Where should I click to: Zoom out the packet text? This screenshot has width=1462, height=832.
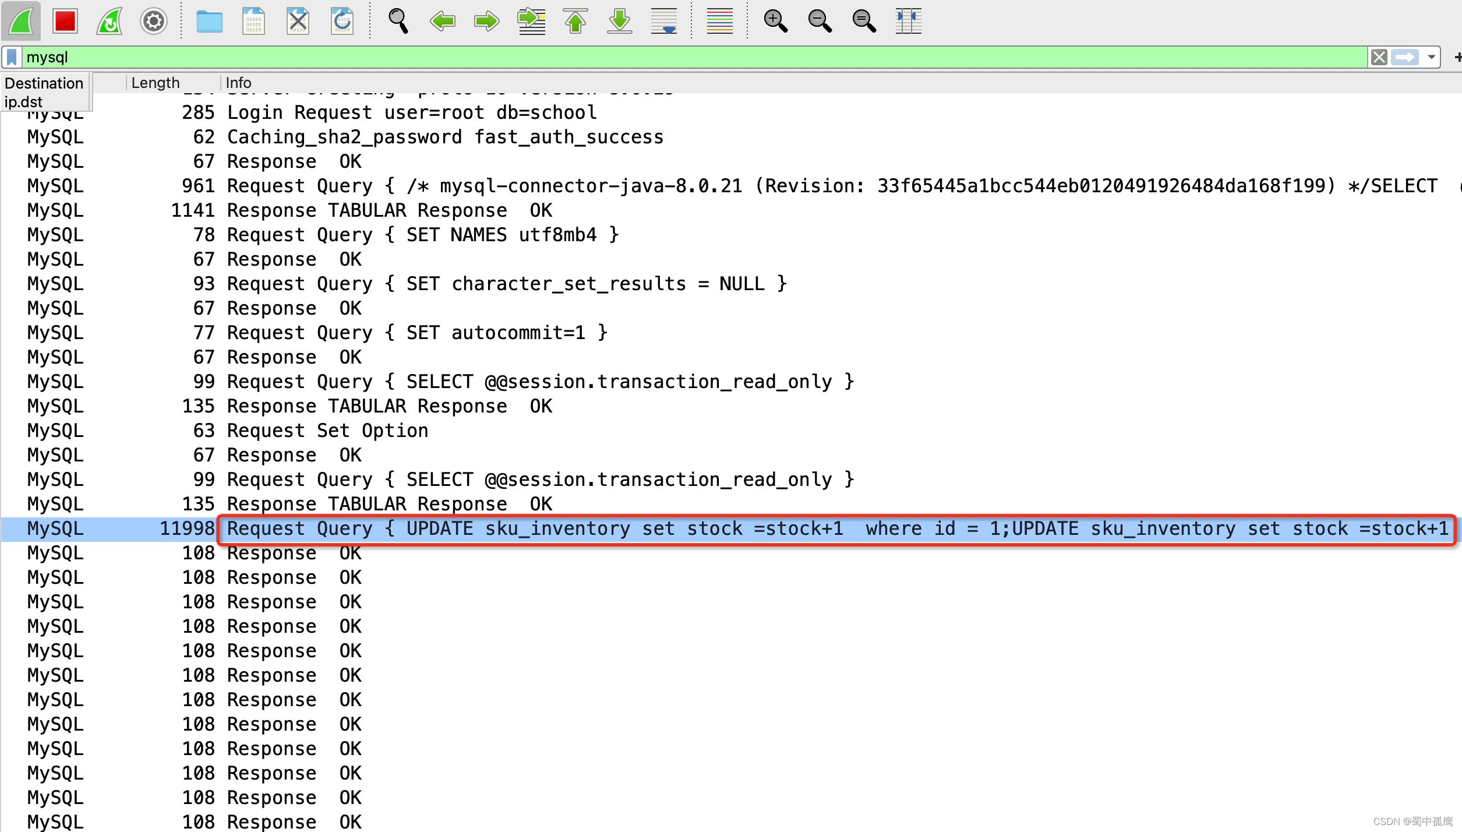[x=820, y=21]
